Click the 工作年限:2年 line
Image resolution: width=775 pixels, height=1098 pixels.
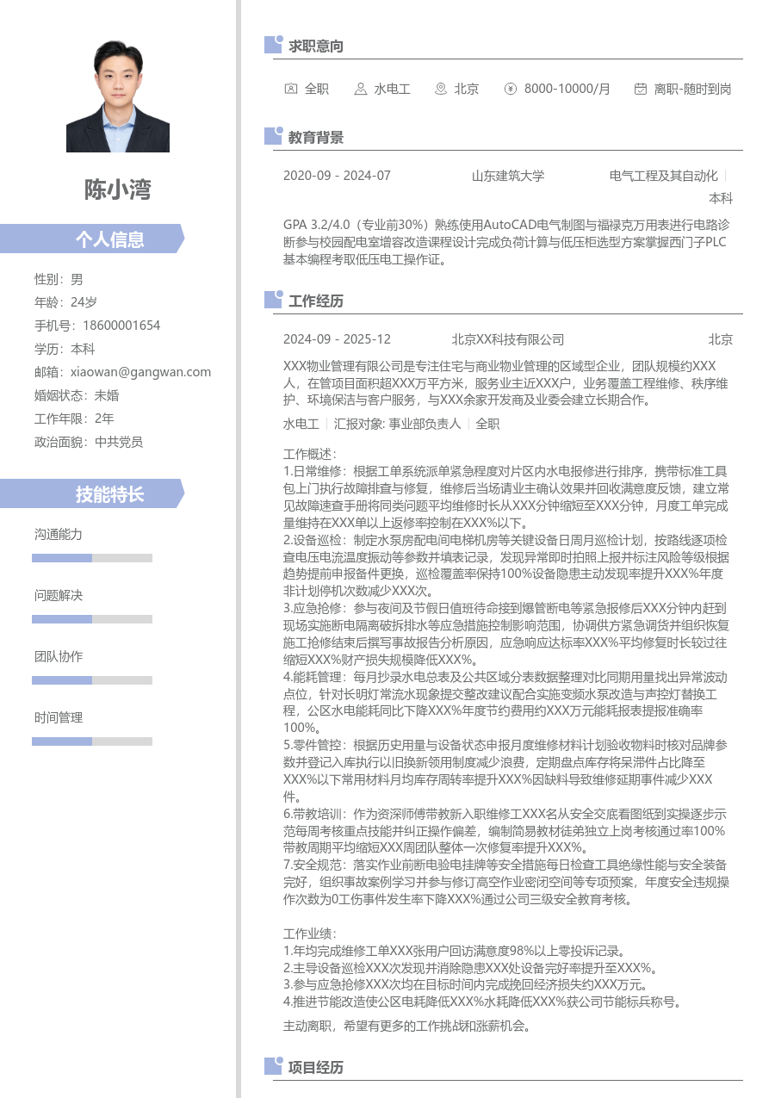[74, 419]
